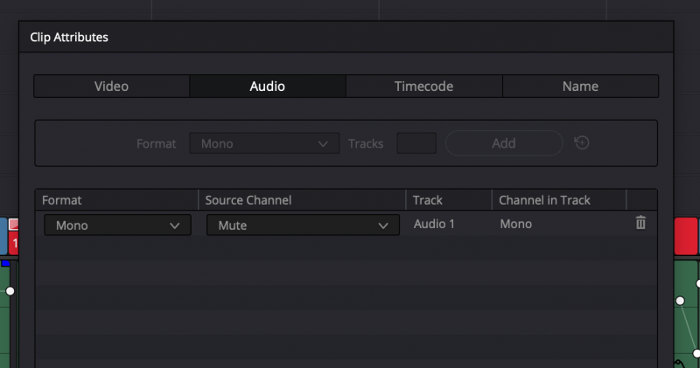Click the Clip Attributes title bar
The height and width of the screenshot is (368, 700).
click(x=346, y=37)
